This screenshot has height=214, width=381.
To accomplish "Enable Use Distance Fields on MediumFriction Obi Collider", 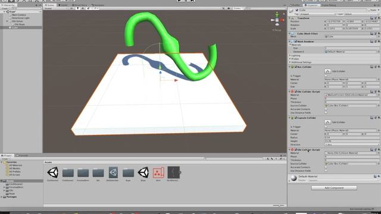I will (326, 113).
